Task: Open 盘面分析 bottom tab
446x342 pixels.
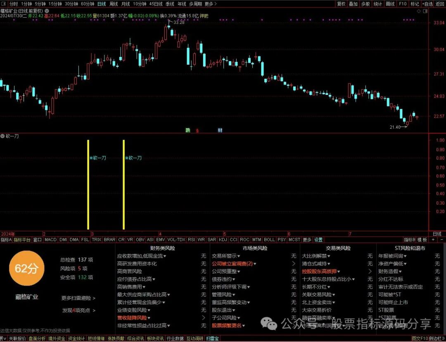Action: pos(37,339)
